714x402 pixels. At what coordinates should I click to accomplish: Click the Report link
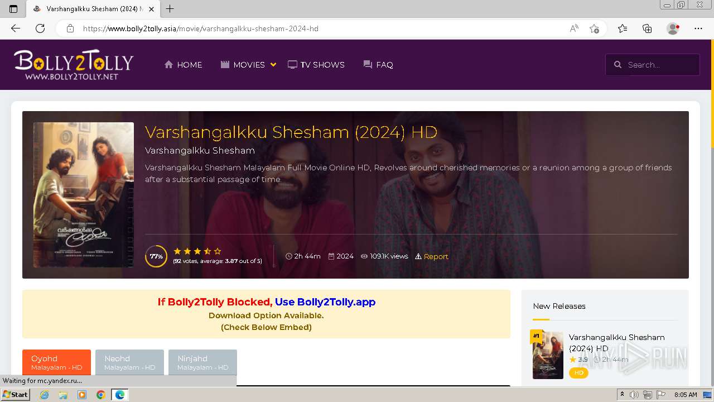[436, 257]
